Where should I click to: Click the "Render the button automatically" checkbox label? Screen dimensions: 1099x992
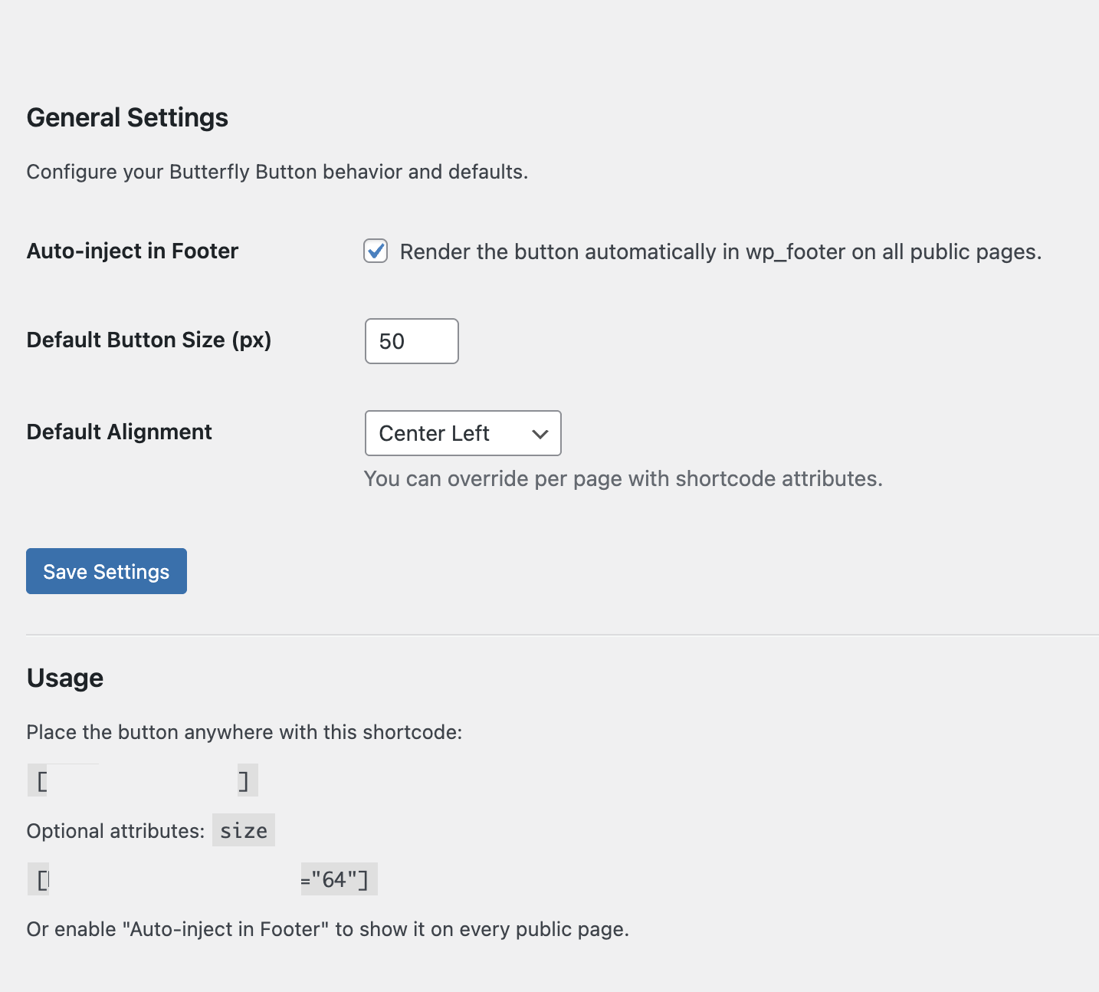click(720, 252)
